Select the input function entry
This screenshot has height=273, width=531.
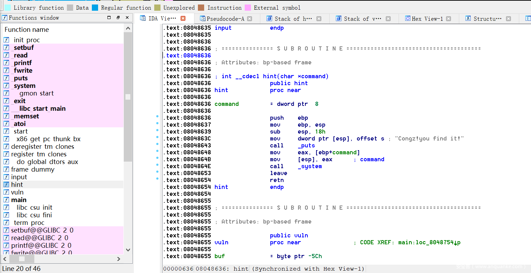coord(19,177)
